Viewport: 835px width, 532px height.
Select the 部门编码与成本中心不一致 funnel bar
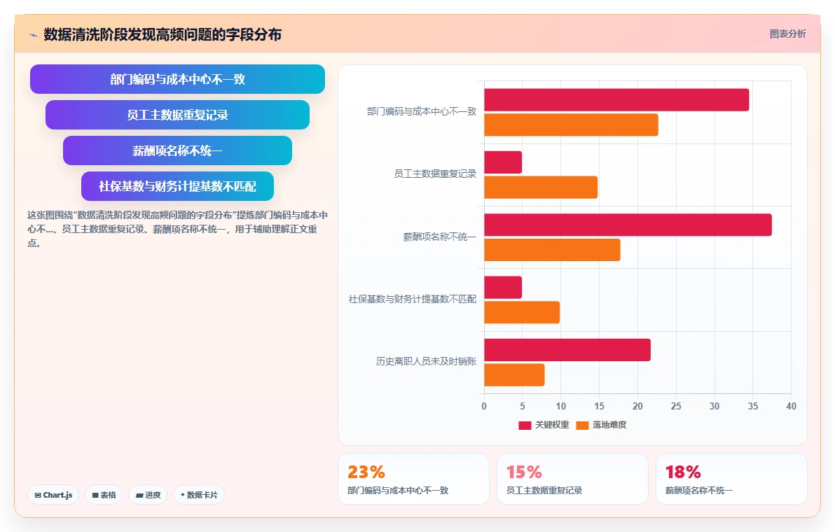pyautogui.click(x=177, y=79)
